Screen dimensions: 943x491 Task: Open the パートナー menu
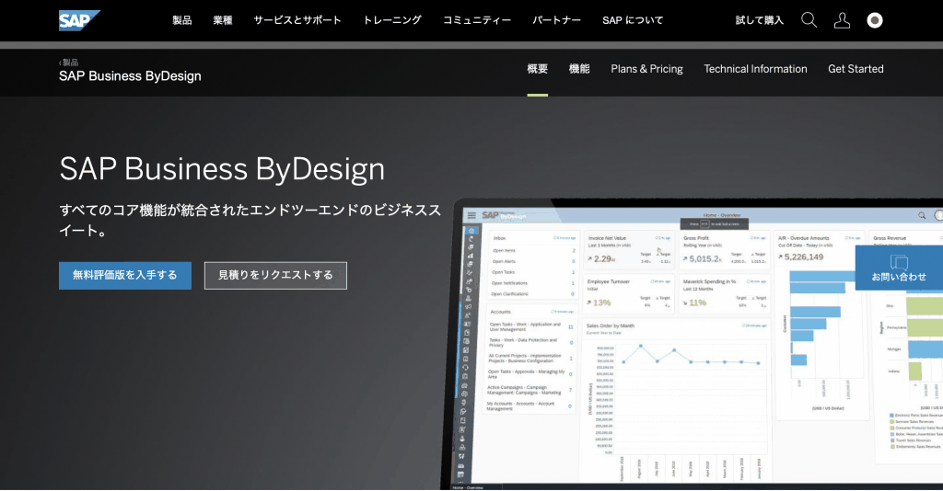(x=556, y=20)
